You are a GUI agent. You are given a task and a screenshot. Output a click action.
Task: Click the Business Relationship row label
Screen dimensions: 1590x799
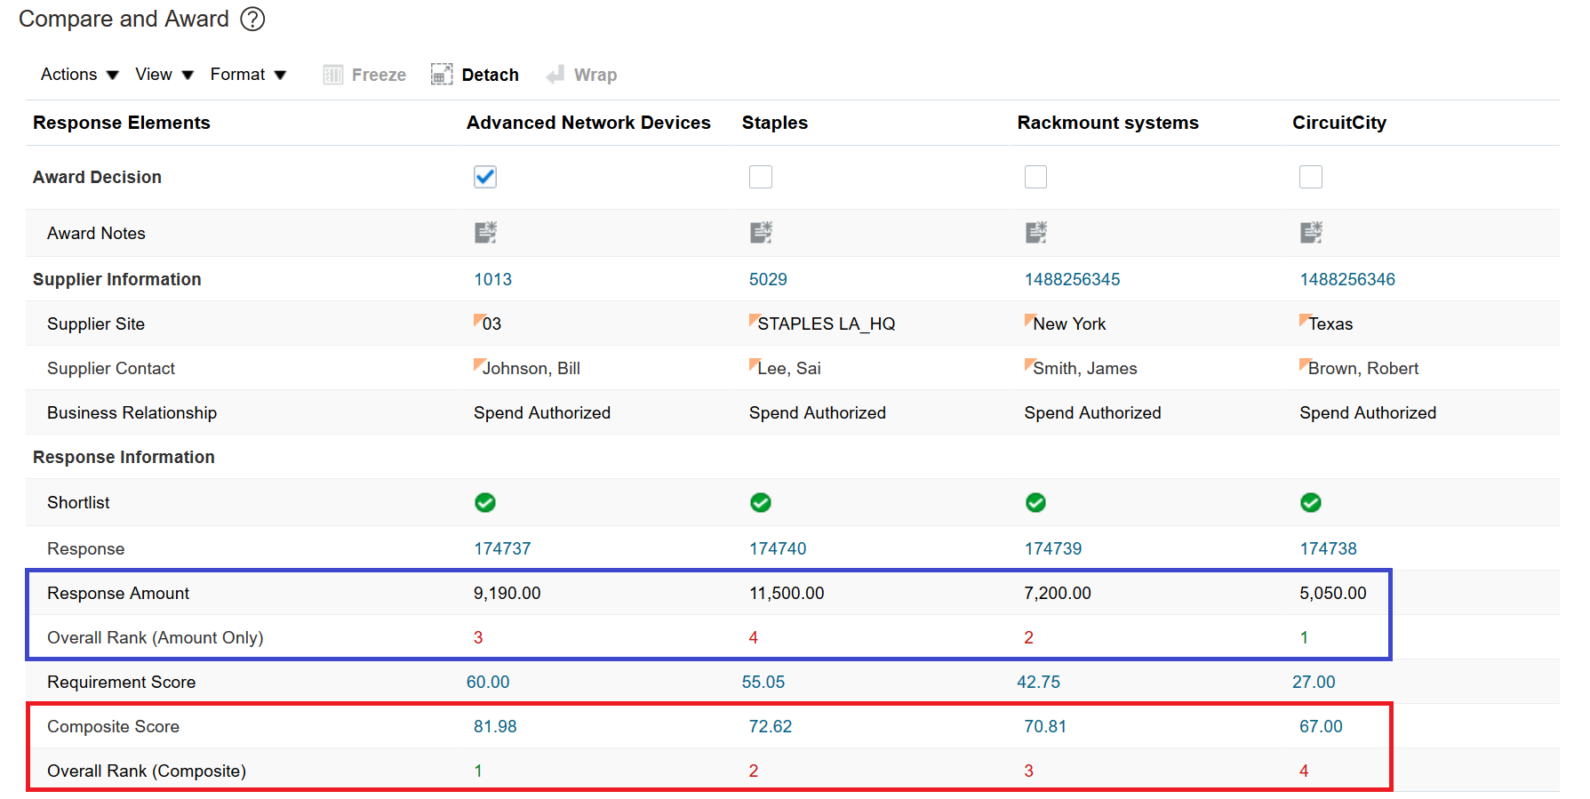click(132, 412)
